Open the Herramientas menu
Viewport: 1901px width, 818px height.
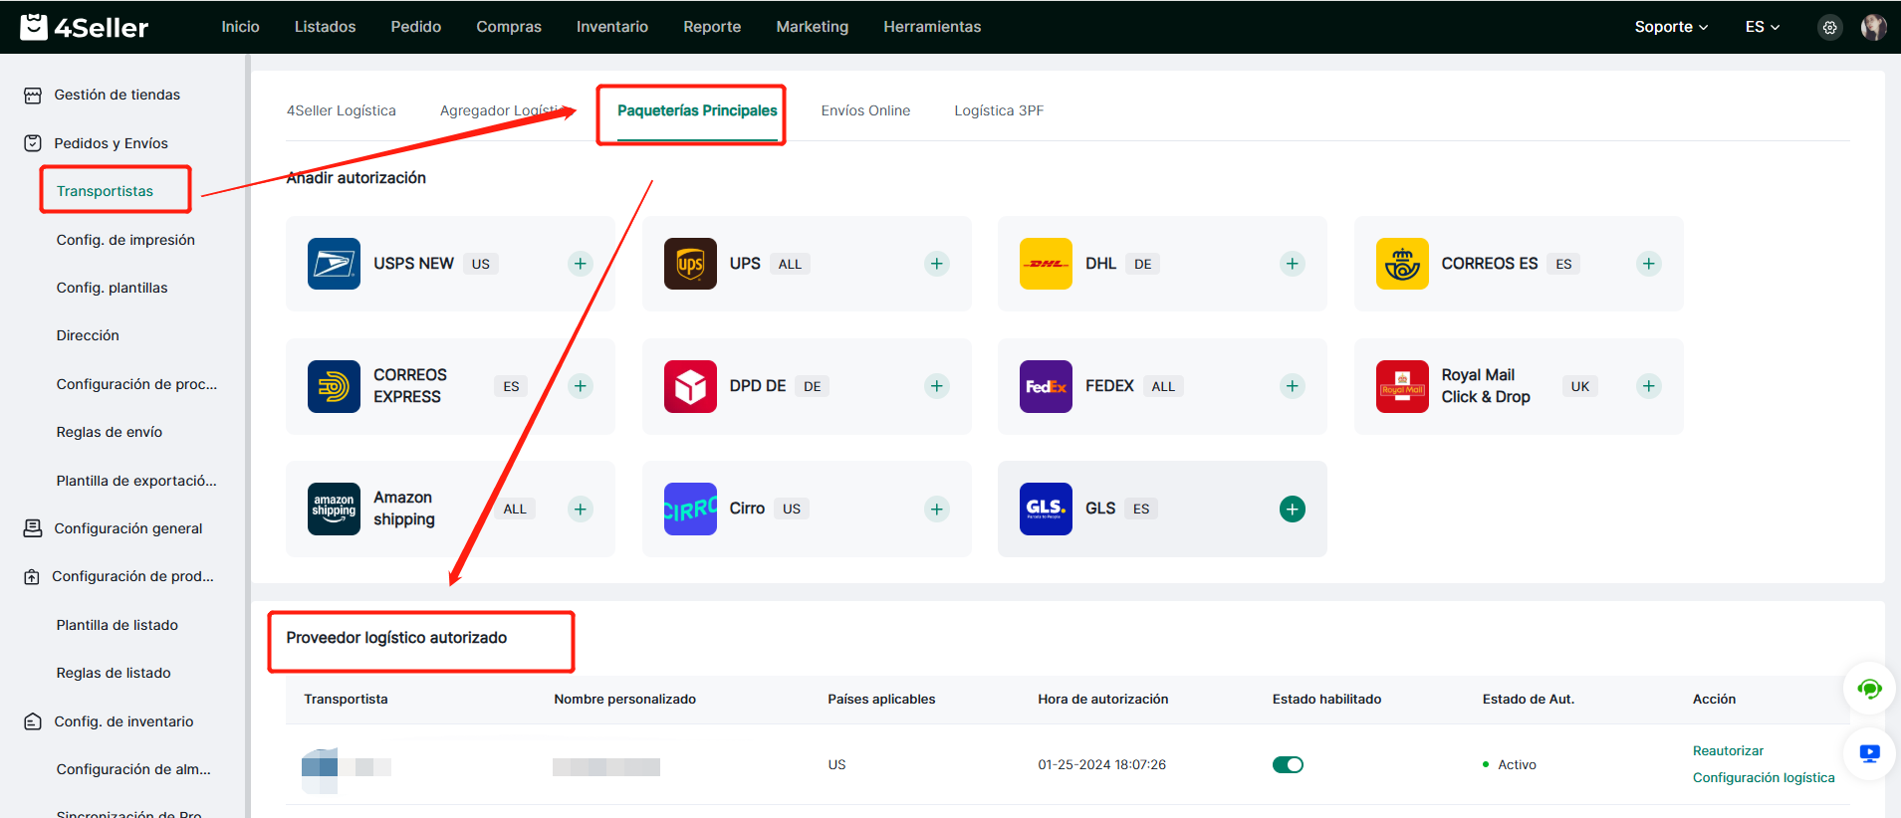click(932, 27)
